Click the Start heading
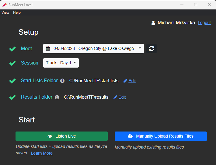216x165 pixels. [x=27, y=120]
